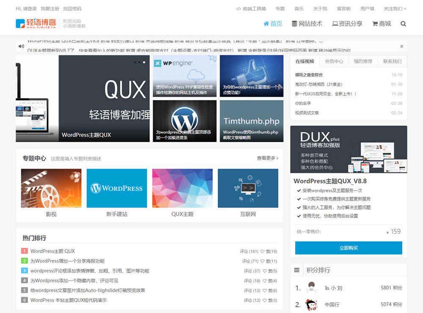Screen dimensions: 423x313
Task: Click the 找回密码 link
Action: click(72, 8)
